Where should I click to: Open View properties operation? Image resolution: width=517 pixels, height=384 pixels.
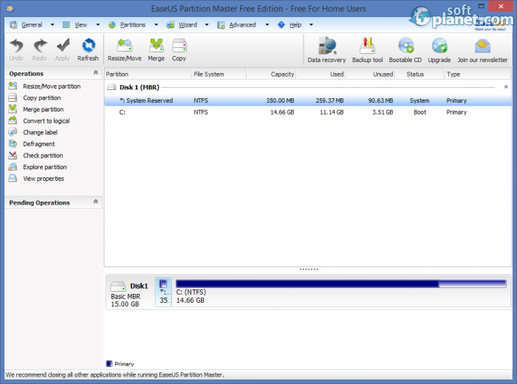click(44, 179)
